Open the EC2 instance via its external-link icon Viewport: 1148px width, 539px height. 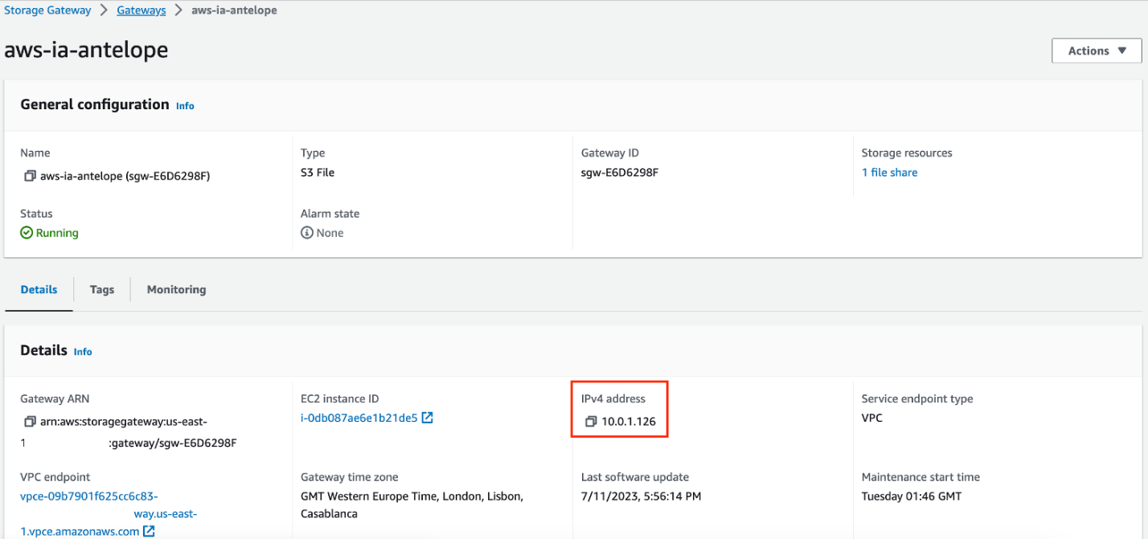[428, 417]
